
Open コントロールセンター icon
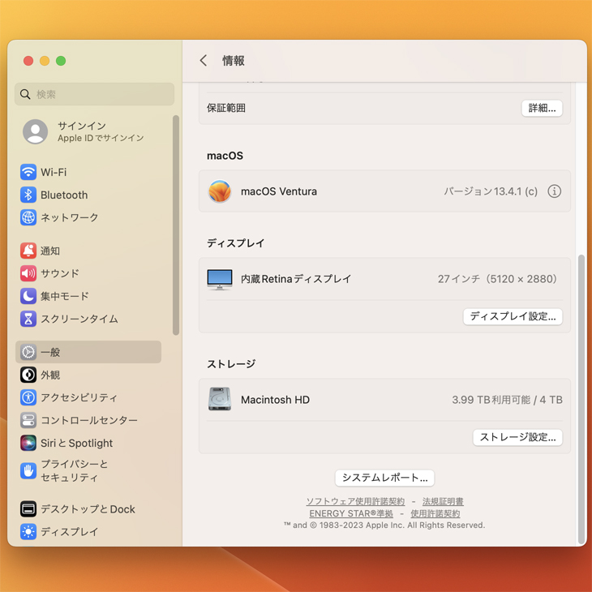[28, 420]
